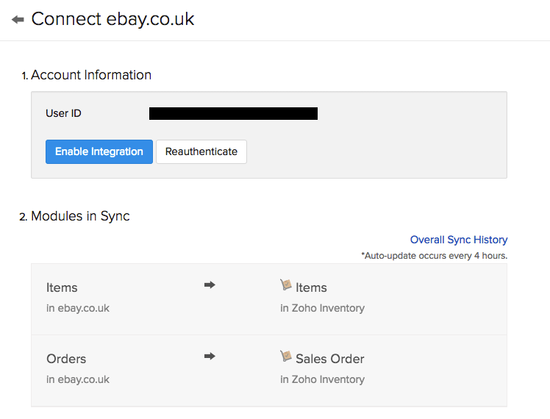Click the redacted User ID value

[x=233, y=113]
